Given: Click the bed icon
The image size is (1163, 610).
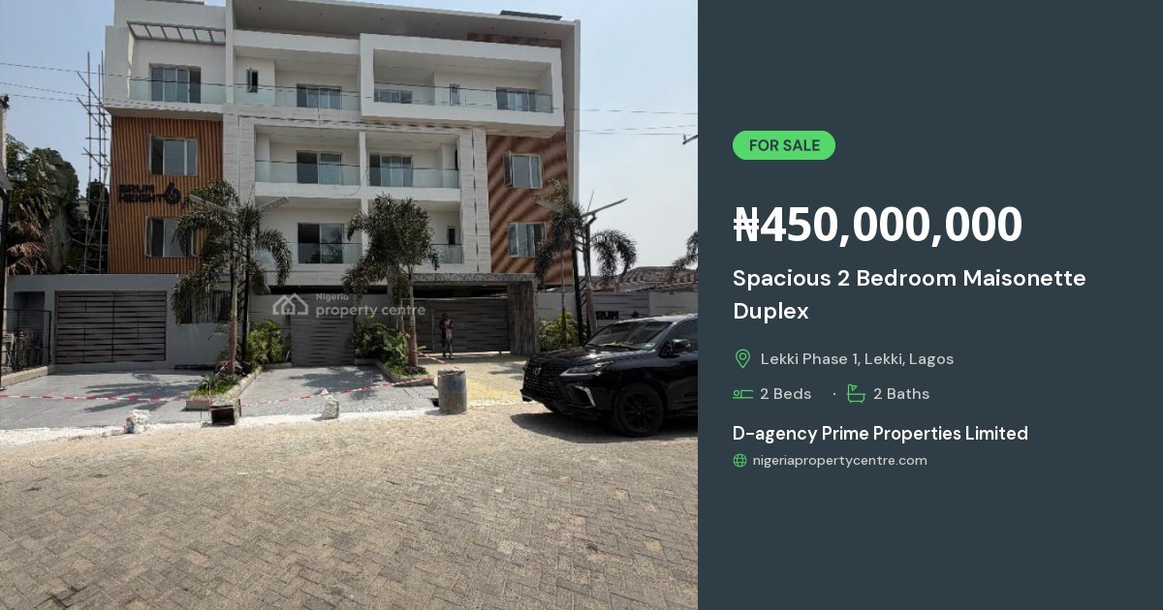Looking at the screenshot, I should pyautogui.click(x=742, y=394).
